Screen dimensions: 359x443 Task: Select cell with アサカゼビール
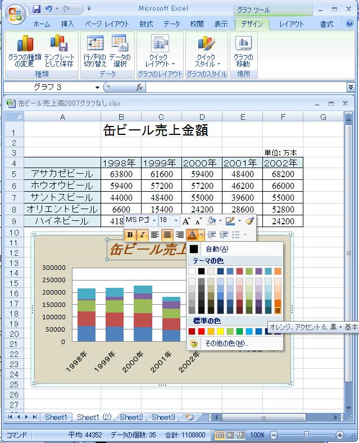point(62,174)
